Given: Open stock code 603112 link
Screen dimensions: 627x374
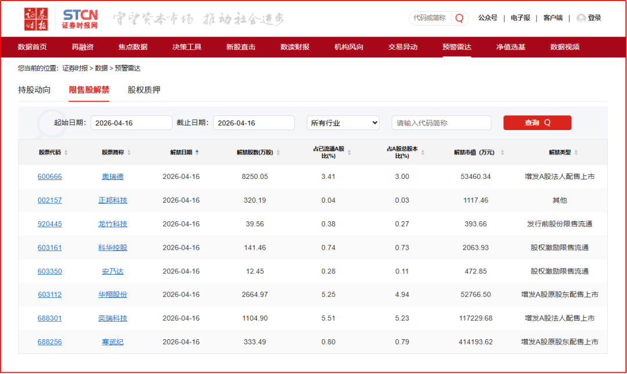Looking at the screenshot, I should pyautogui.click(x=49, y=294).
